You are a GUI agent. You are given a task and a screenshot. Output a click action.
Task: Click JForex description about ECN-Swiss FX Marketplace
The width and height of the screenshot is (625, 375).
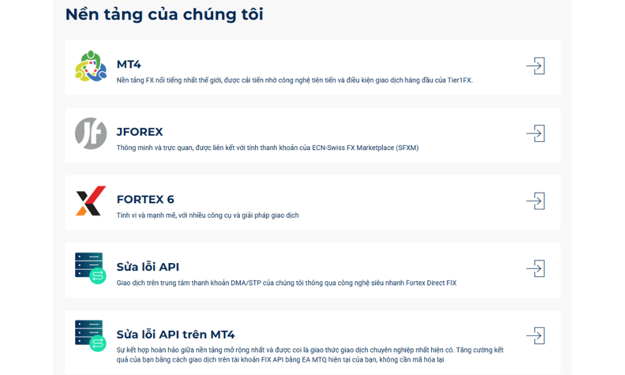(x=267, y=147)
